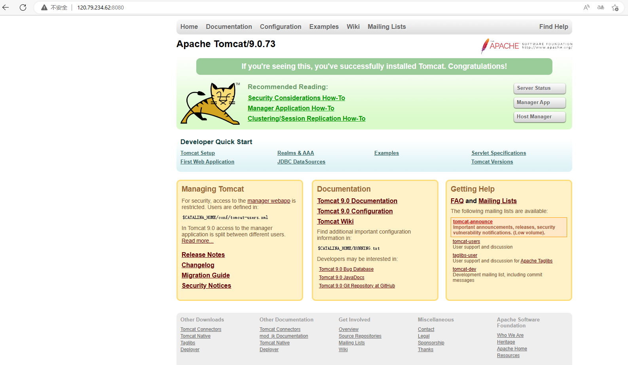
Task: Open the Realms & AAA link
Action: tap(296, 153)
